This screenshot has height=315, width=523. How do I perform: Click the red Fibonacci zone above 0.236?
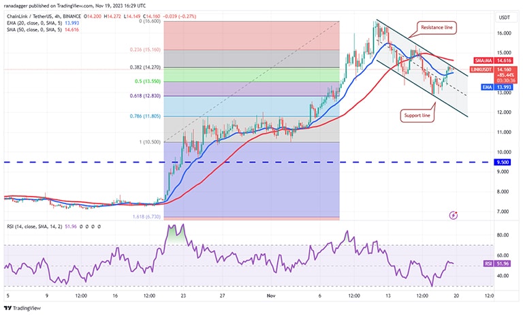(251, 35)
